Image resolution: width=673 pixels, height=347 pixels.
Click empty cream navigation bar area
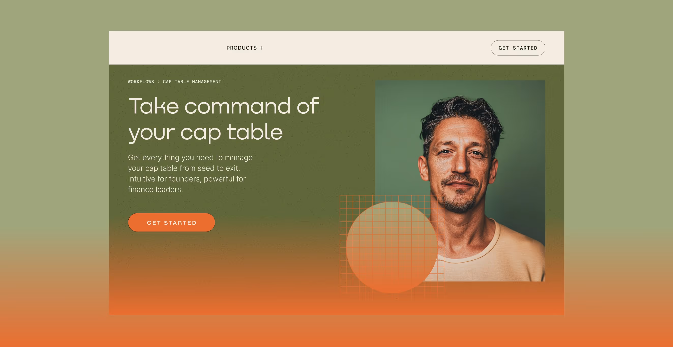tap(366, 48)
